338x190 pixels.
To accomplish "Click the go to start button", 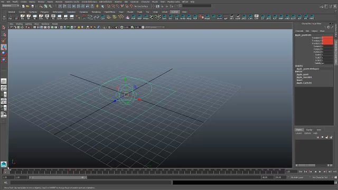I will tap(301, 172).
